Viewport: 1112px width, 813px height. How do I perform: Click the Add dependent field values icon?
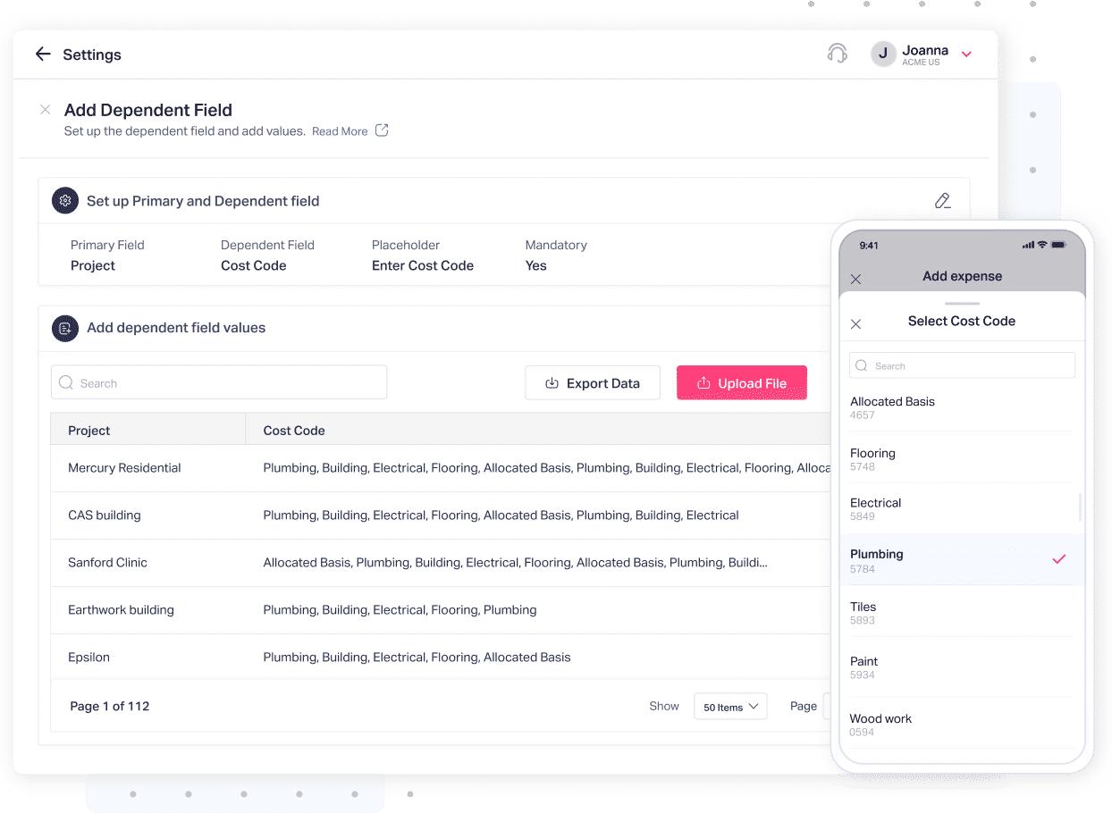pos(64,328)
